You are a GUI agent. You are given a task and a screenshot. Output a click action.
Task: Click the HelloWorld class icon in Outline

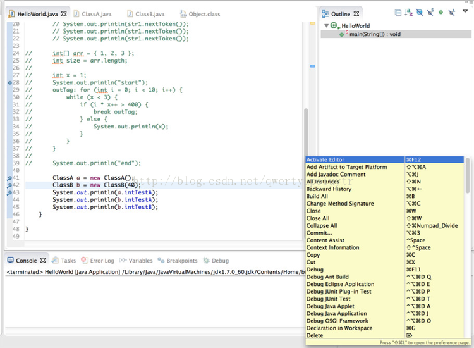[334, 26]
